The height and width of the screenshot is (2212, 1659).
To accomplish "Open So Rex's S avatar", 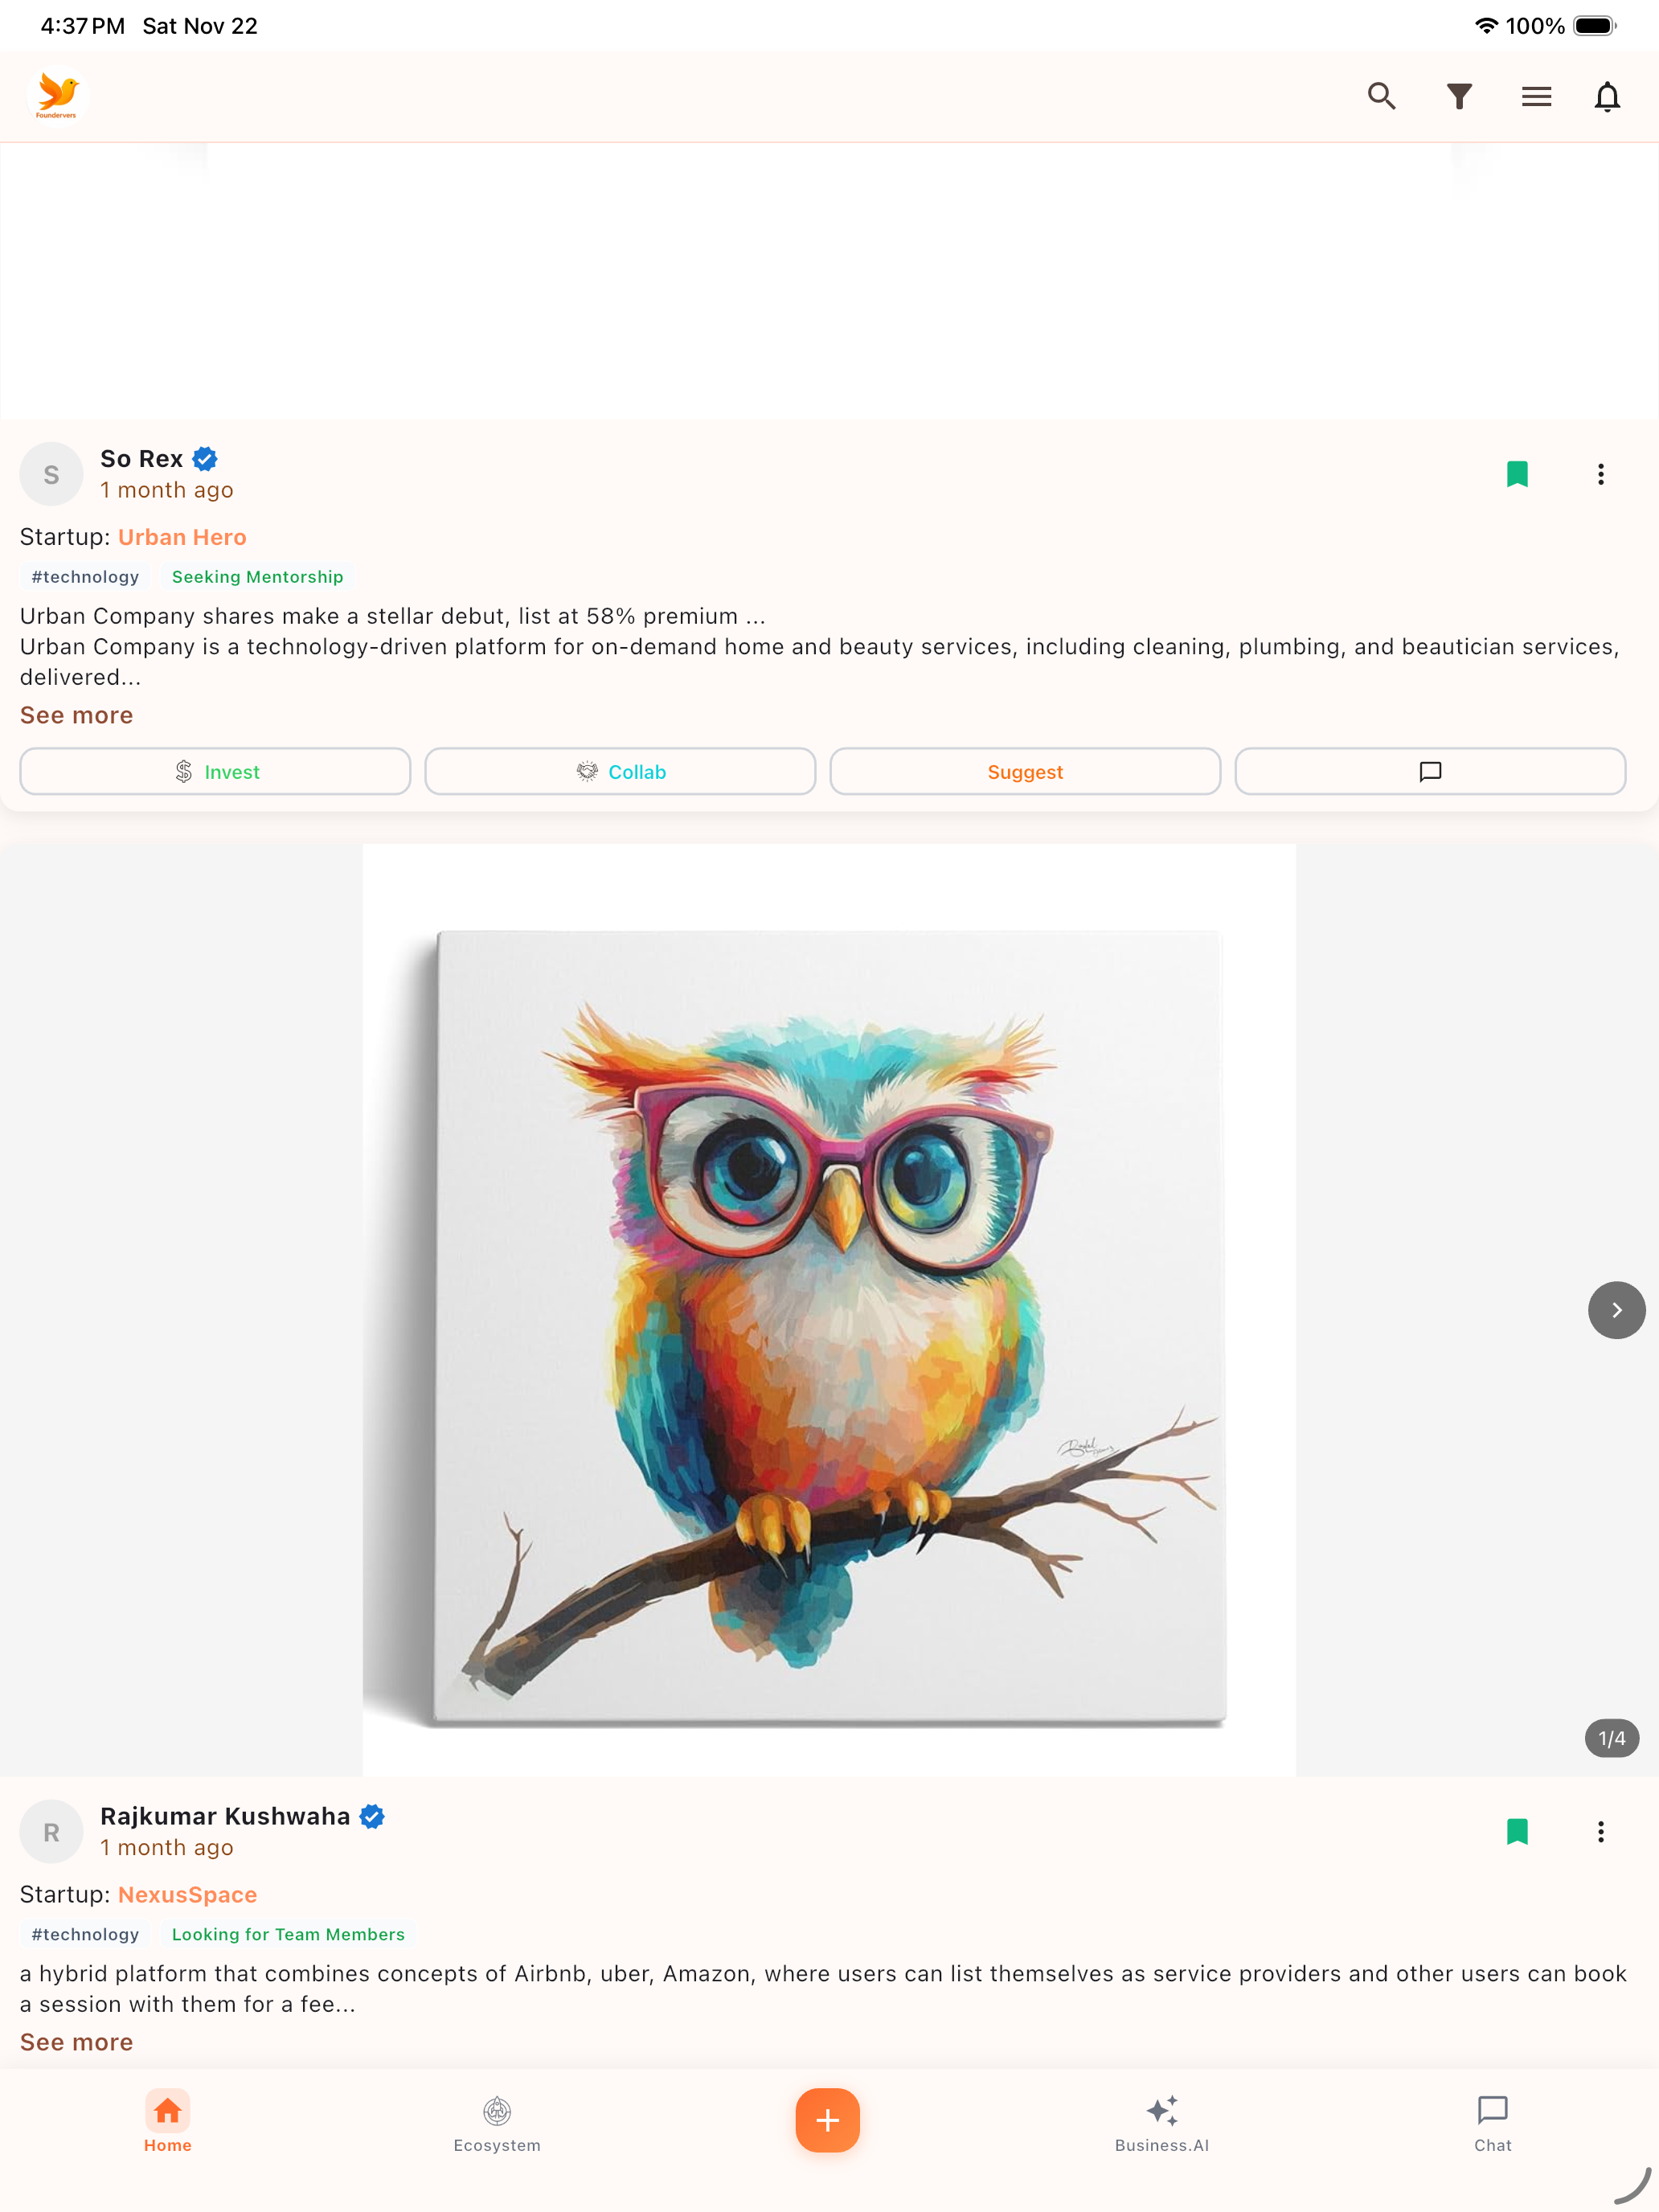I will (51, 474).
